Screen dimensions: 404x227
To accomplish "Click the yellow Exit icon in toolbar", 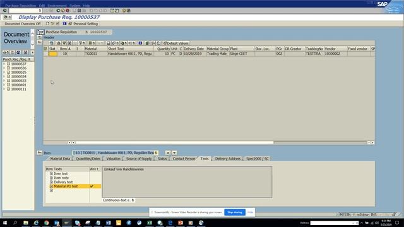I will pyautogui.click(x=62, y=11).
